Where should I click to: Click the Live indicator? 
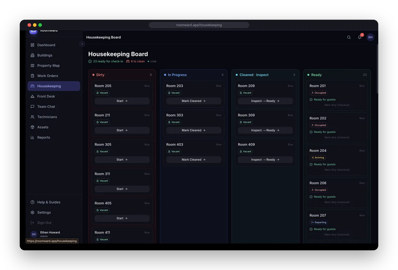(152, 61)
